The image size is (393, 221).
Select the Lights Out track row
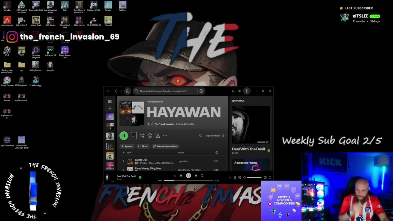(x=172, y=161)
